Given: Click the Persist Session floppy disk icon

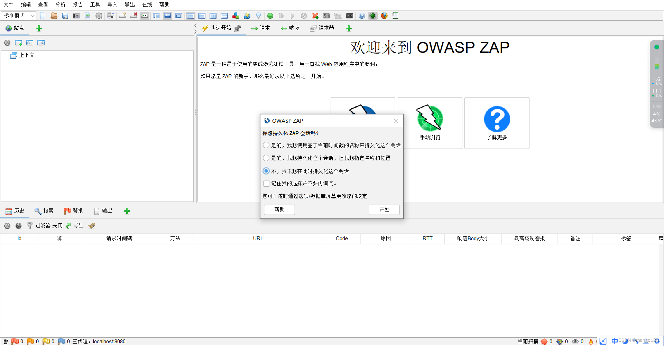Looking at the screenshot, I should click(x=65, y=16).
